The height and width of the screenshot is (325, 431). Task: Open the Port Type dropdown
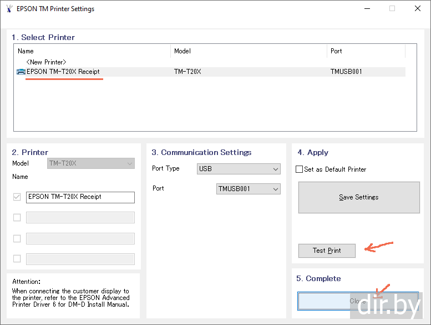(239, 169)
